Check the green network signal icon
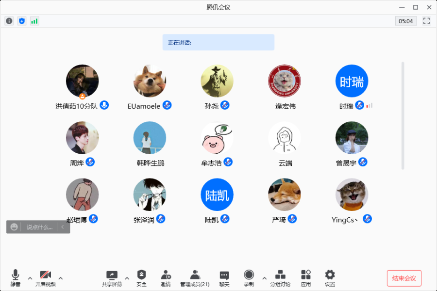 pyautogui.click(x=34, y=21)
